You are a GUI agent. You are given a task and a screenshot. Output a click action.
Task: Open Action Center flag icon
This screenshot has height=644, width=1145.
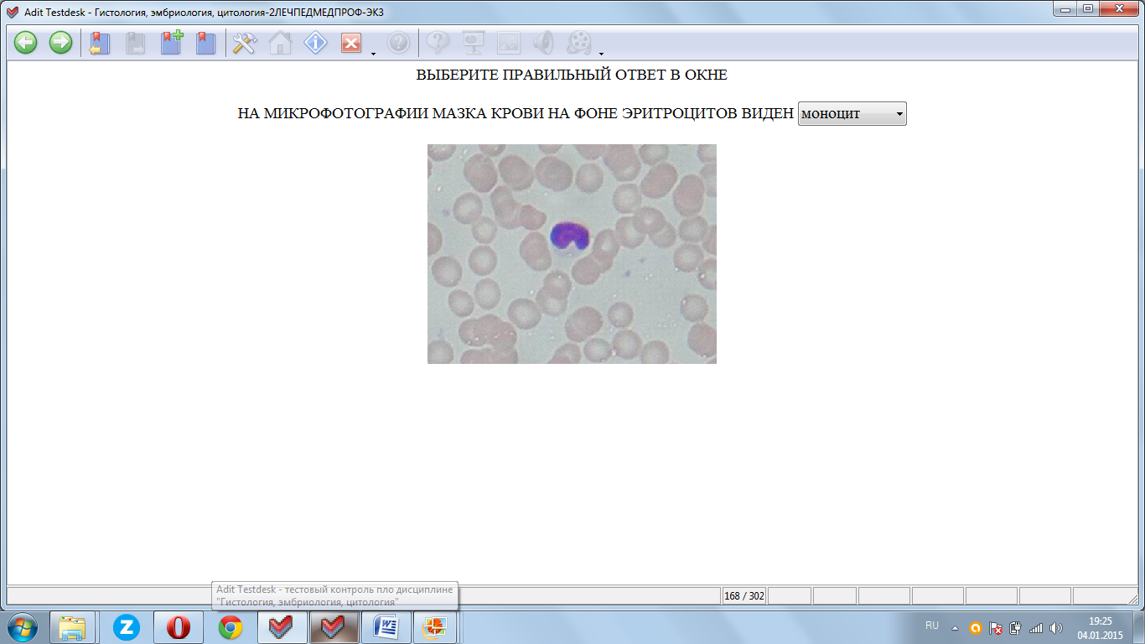click(996, 627)
